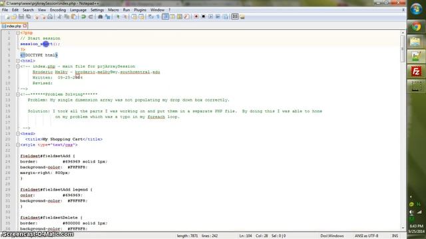Toggle the highlighted indent guide button

165,17
